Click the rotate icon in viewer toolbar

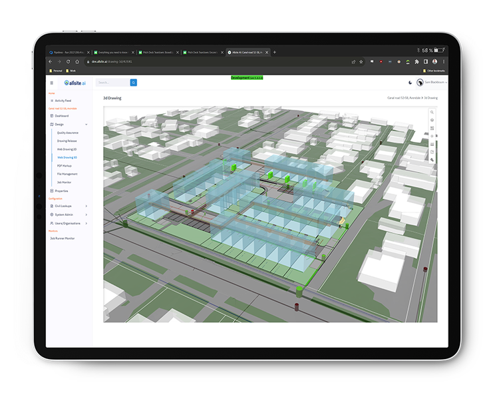coord(432,152)
